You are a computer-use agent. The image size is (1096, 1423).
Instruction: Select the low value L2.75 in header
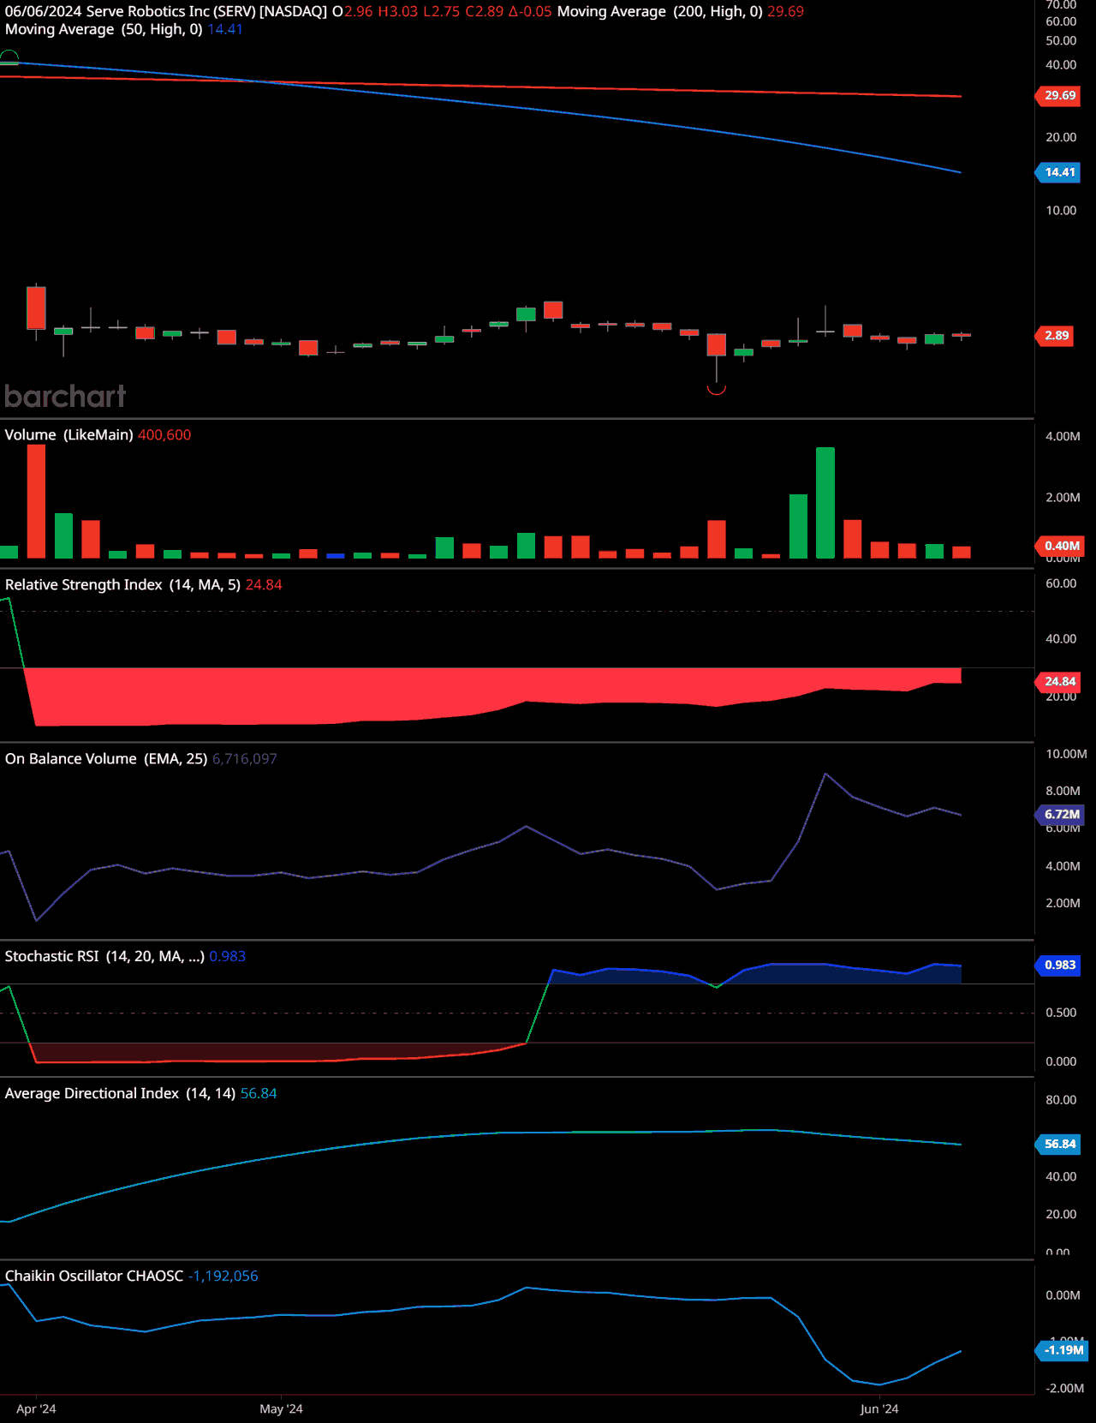tap(442, 12)
